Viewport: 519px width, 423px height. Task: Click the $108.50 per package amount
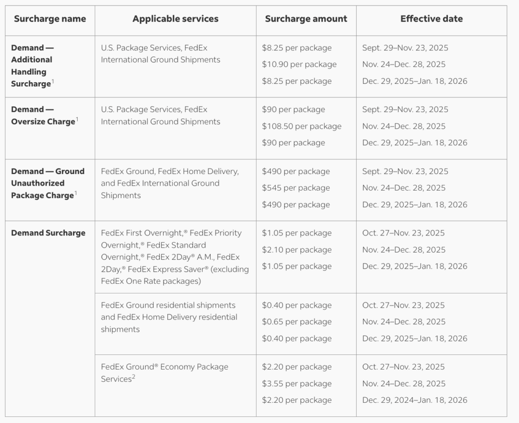pos(301,126)
